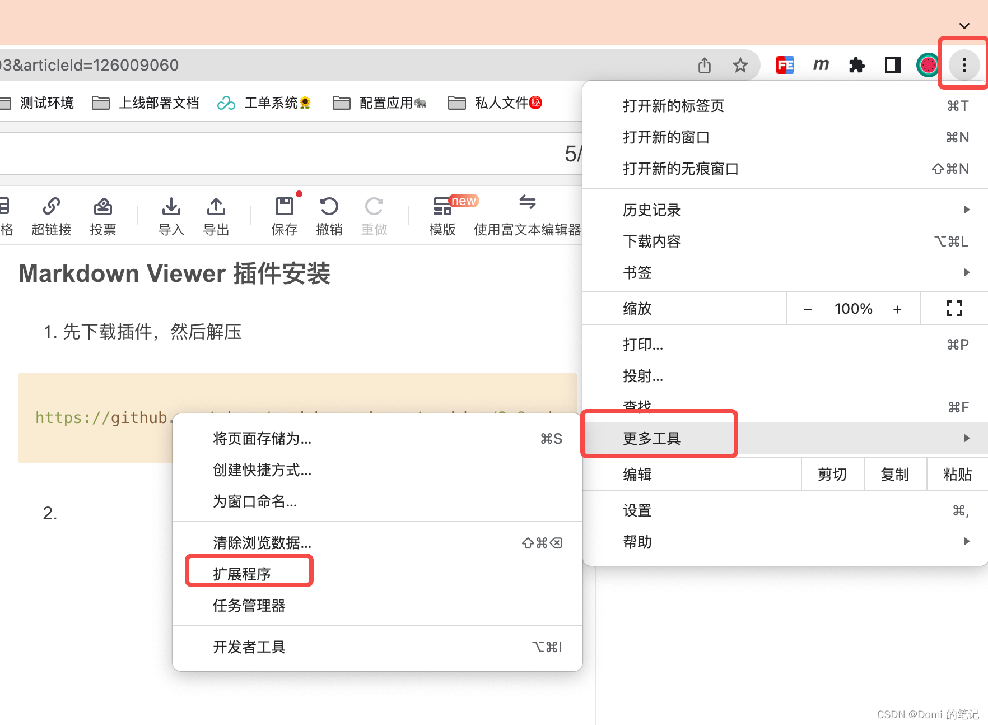Click the Markdown Viewer 插件安装 heading

(x=174, y=273)
